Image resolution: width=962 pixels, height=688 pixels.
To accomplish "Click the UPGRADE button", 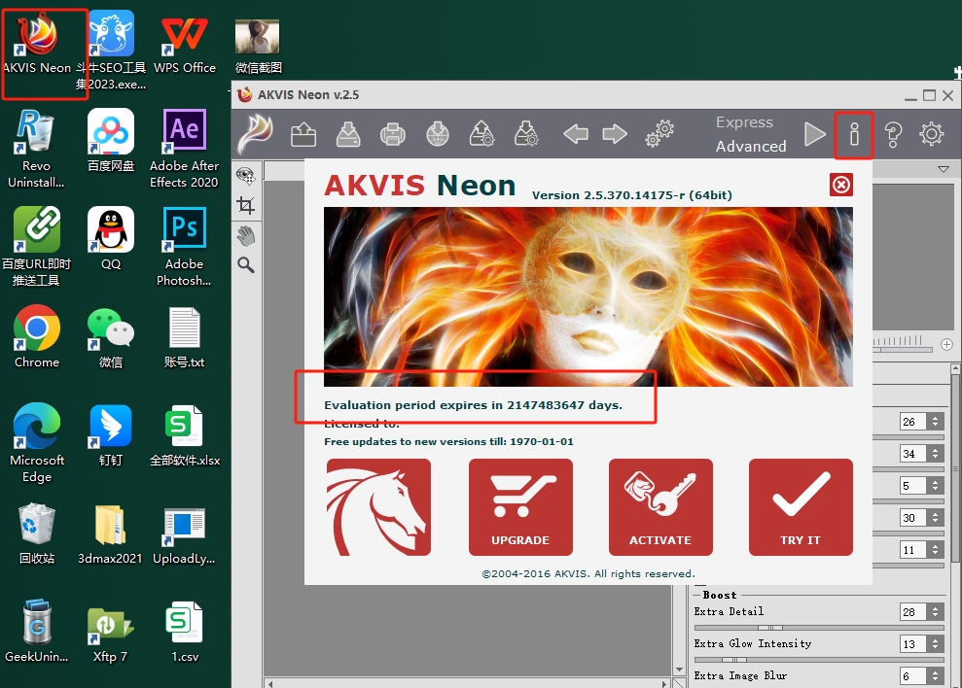I will (520, 507).
